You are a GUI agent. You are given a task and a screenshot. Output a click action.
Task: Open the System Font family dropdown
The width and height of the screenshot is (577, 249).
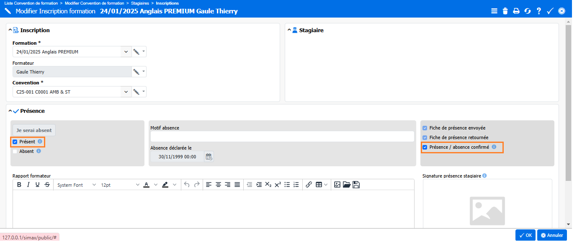76,185
